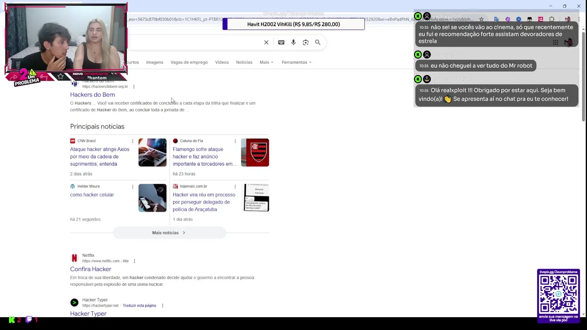Screen dimensions: 587x330
Task: Submit search with the magnifier icon
Action: [x=317, y=42]
